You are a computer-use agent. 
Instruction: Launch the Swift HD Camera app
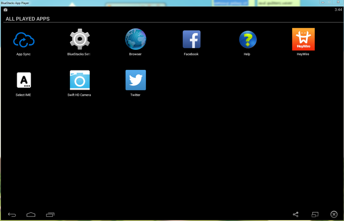click(x=80, y=80)
